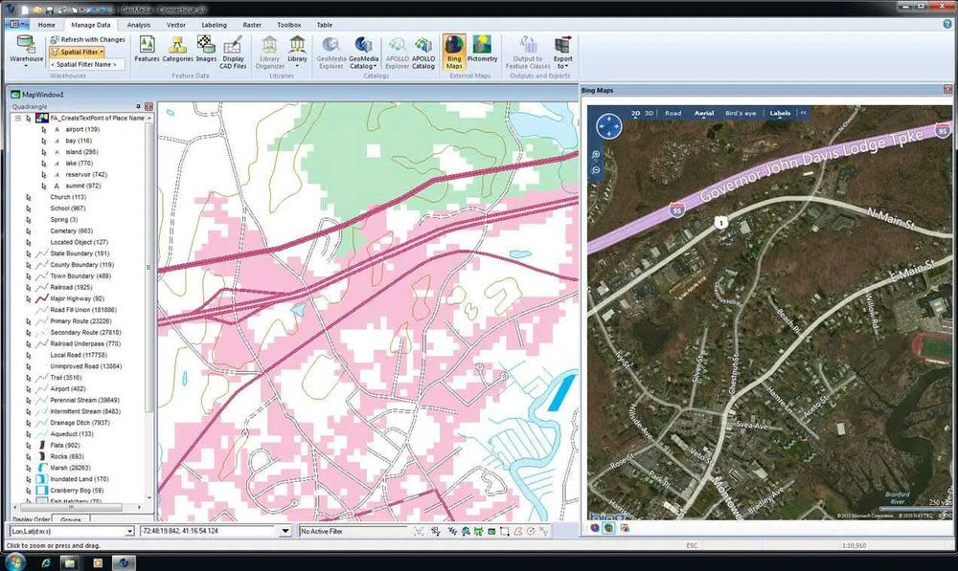Click the rectangle select icon in bottom toolbar
Image resolution: width=958 pixels, height=571 pixels.
pyautogui.click(x=504, y=532)
